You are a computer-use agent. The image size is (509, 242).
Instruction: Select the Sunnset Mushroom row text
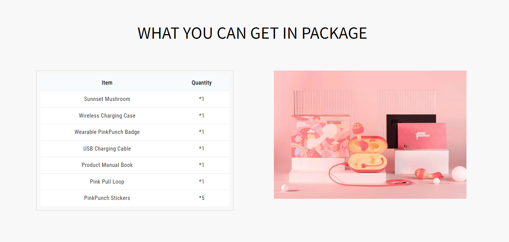pyautogui.click(x=107, y=99)
